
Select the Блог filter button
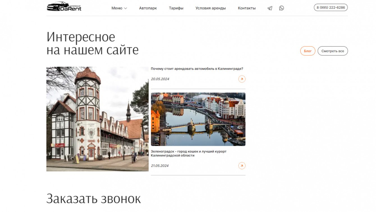[308, 51]
